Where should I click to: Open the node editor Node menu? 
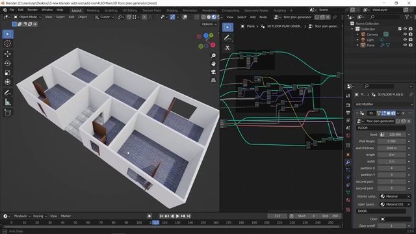pos(263,17)
